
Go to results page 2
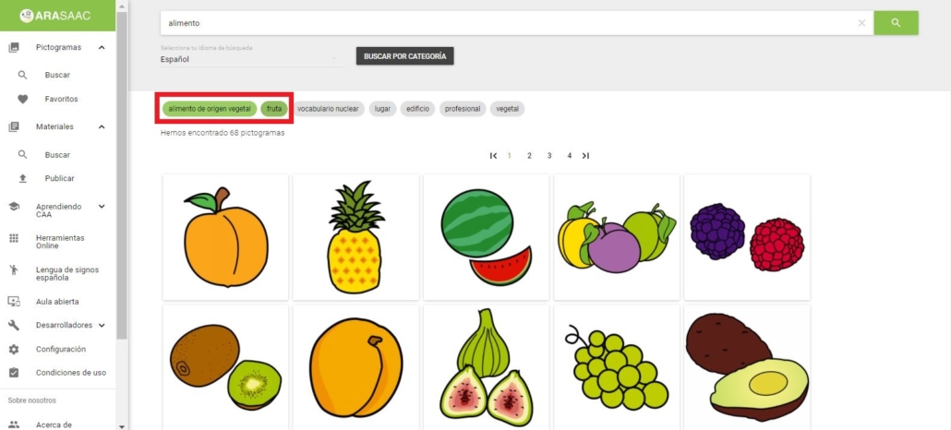[529, 156]
